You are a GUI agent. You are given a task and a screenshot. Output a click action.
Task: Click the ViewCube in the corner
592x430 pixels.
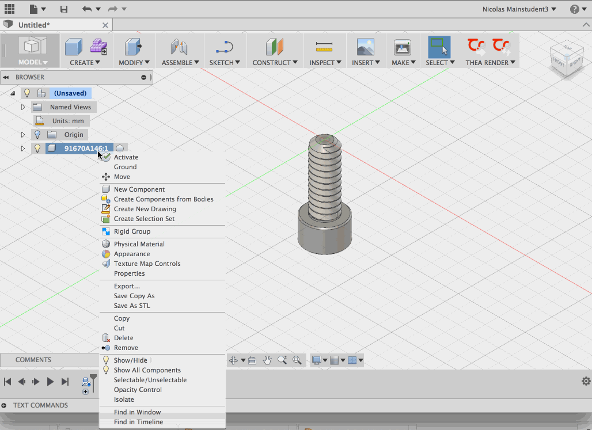(x=567, y=59)
